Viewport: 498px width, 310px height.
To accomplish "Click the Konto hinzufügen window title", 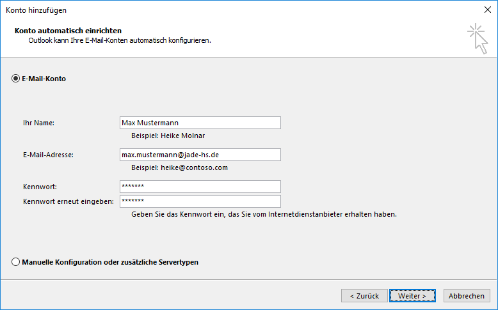I will click(36, 10).
